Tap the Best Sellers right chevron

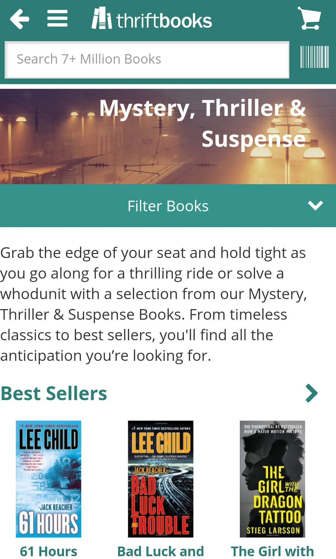click(x=312, y=393)
